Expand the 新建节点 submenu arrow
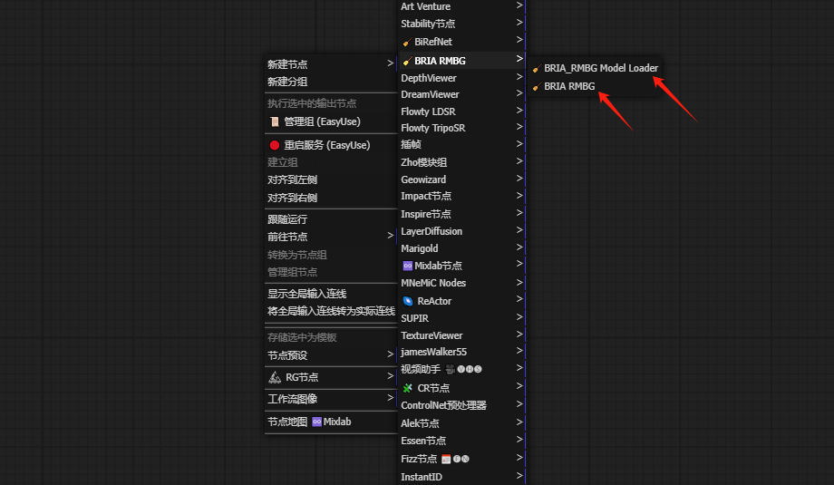The image size is (834, 485). [x=391, y=63]
